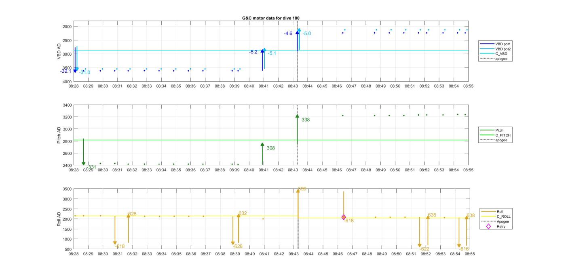Click the "08:43" tick on the VBD plot axis

[293, 86]
